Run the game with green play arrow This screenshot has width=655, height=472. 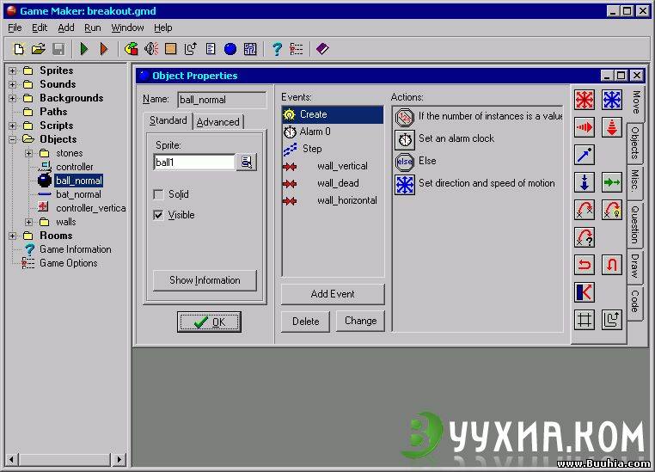[84, 49]
